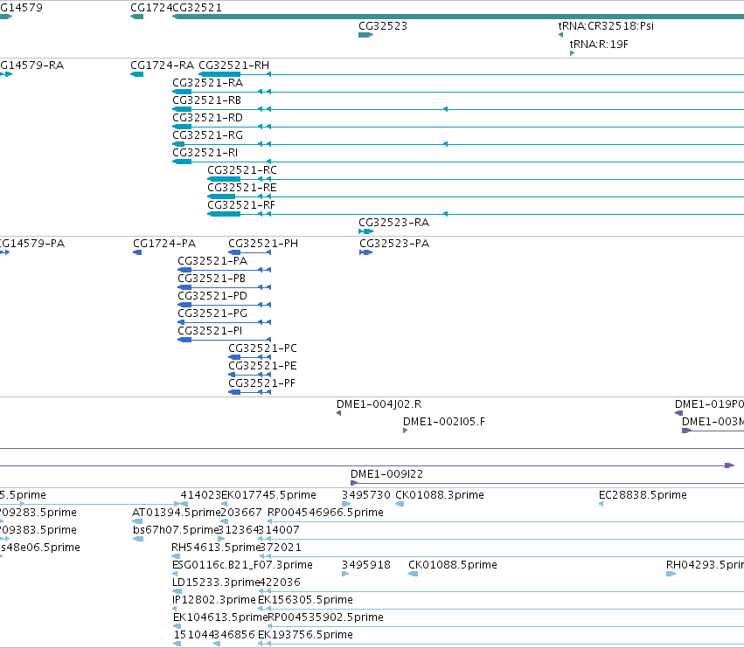The image size is (744, 648).
Task: Select the CG1724-PA protein label
Action: coord(164,243)
